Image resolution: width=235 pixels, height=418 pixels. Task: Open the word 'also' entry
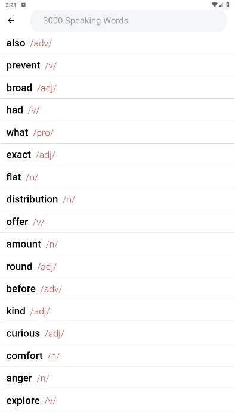(x=117, y=43)
